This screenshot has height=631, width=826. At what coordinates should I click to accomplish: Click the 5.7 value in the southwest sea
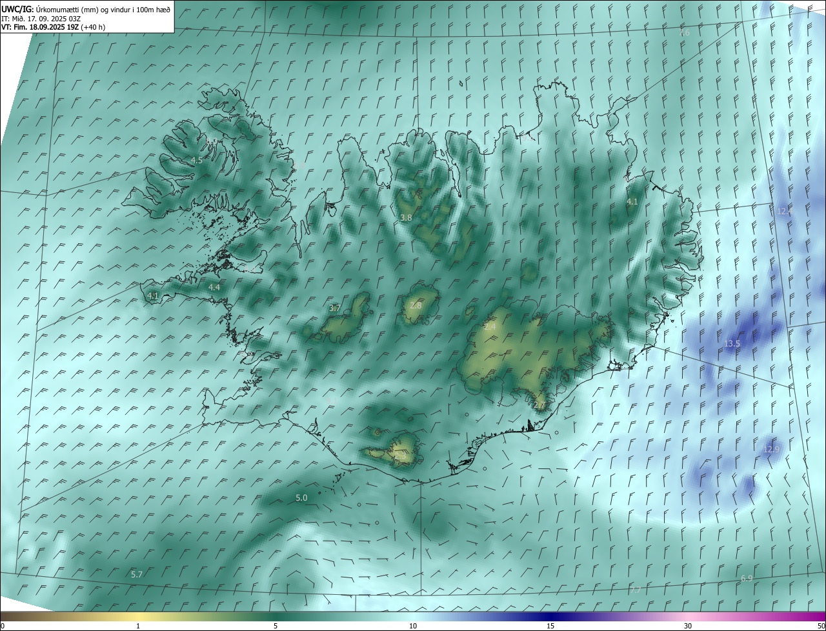click(137, 574)
